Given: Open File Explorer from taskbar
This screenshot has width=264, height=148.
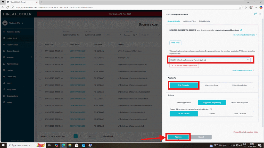Looking at the screenshot, I should 70,145.
